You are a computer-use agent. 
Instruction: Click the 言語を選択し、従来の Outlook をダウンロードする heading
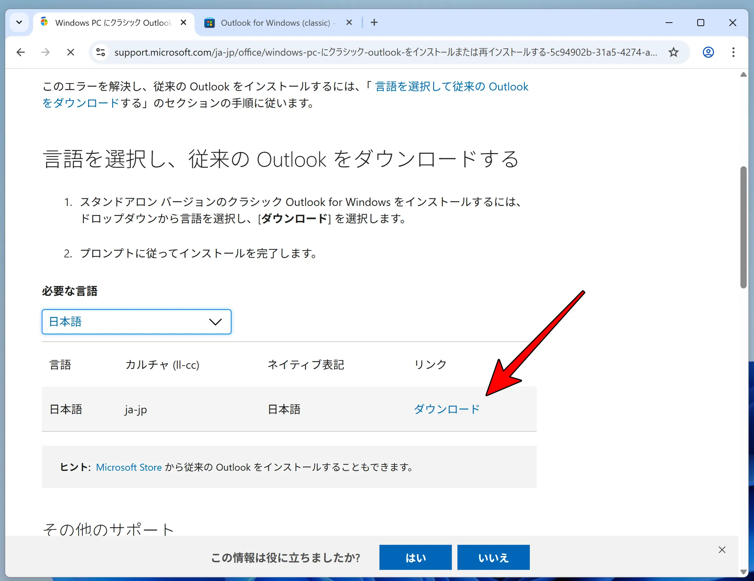pos(281,159)
